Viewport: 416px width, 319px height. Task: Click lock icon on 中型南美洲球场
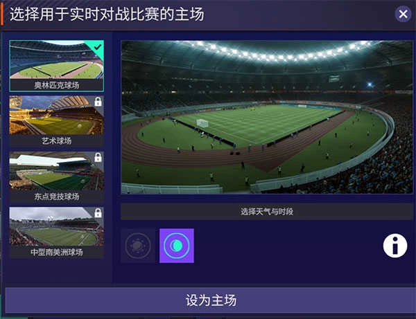click(98, 213)
